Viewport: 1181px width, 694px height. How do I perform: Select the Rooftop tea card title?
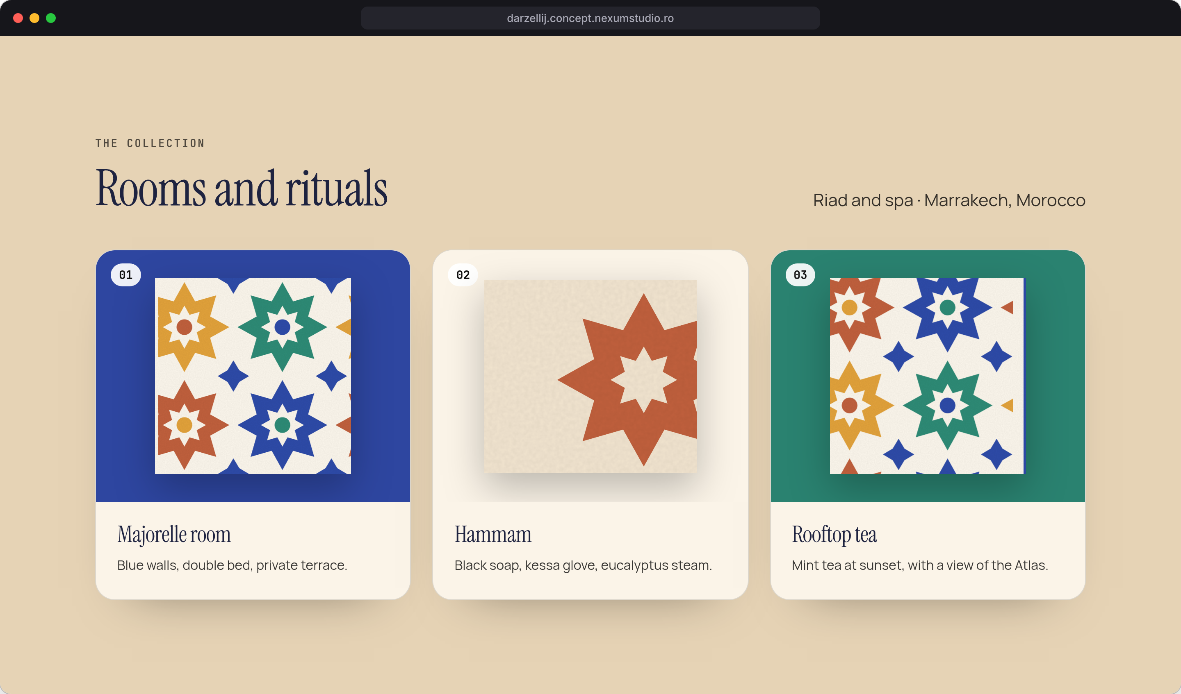(x=834, y=534)
